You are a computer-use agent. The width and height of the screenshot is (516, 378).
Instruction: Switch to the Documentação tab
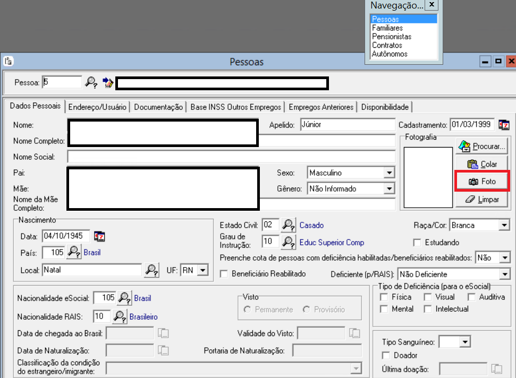point(158,107)
